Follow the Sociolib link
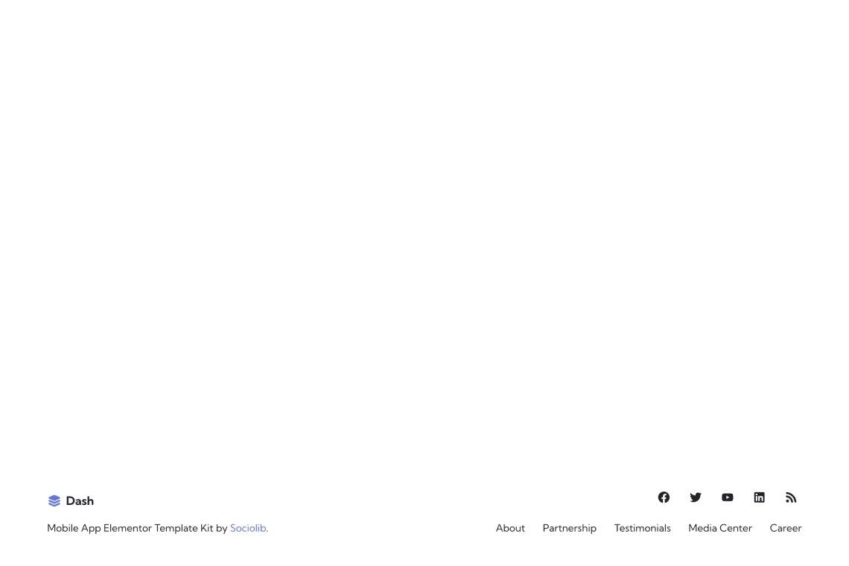Screen dimensions: 849x566 pos(248,528)
